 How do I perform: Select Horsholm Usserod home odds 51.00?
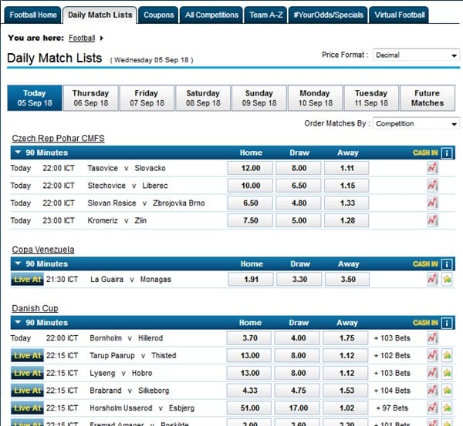pos(249,408)
